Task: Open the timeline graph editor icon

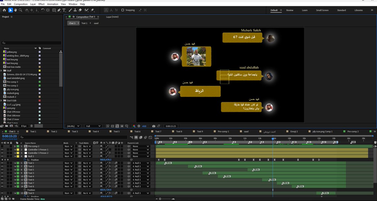Action: point(150,137)
